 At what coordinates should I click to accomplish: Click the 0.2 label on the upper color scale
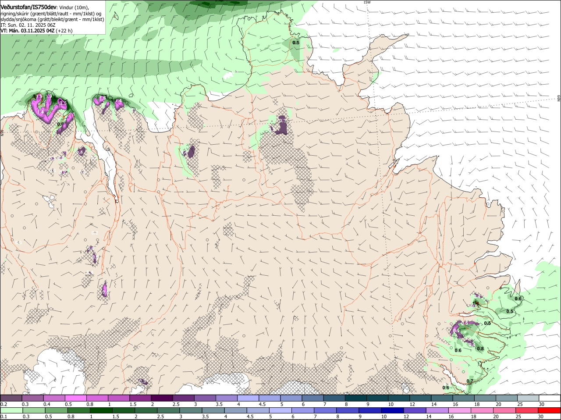pos(4,404)
